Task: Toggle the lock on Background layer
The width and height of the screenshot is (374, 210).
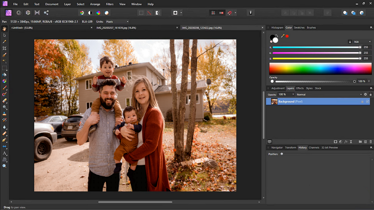Action: click(362, 102)
